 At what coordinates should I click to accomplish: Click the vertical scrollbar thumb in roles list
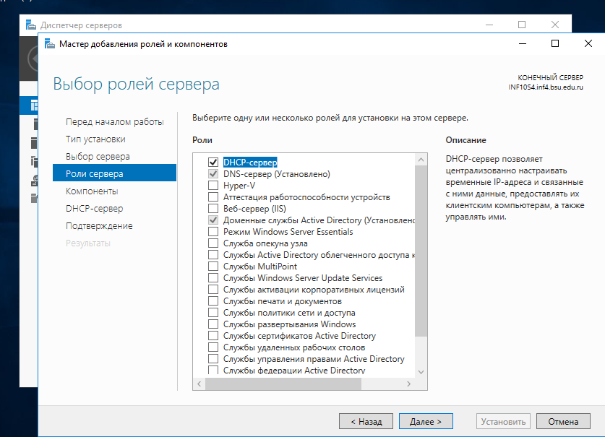coord(421,251)
